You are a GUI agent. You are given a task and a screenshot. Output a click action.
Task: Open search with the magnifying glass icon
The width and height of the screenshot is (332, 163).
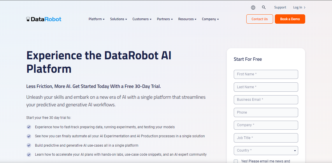[264, 8]
